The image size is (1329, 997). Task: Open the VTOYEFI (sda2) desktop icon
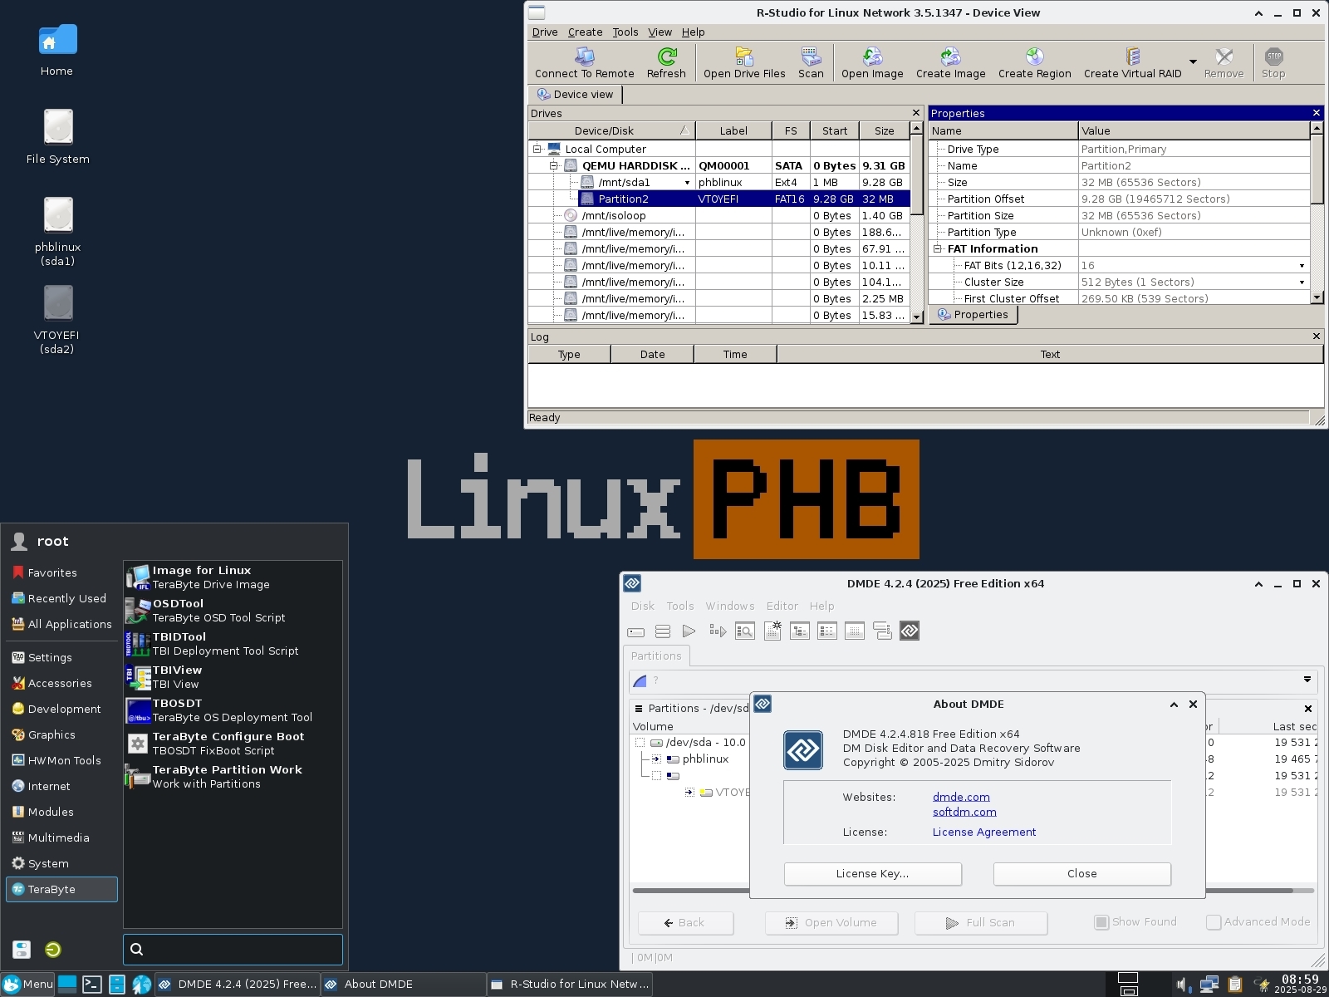point(56,320)
